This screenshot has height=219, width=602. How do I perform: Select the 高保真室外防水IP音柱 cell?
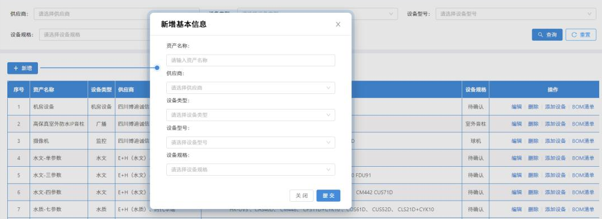coord(59,124)
